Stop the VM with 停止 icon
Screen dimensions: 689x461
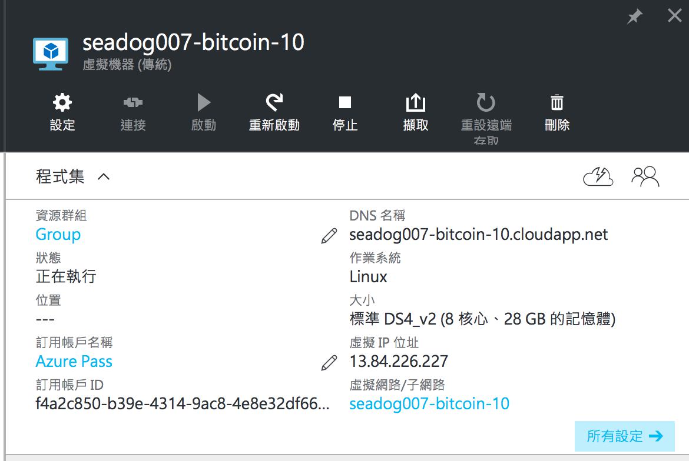click(x=345, y=102)
